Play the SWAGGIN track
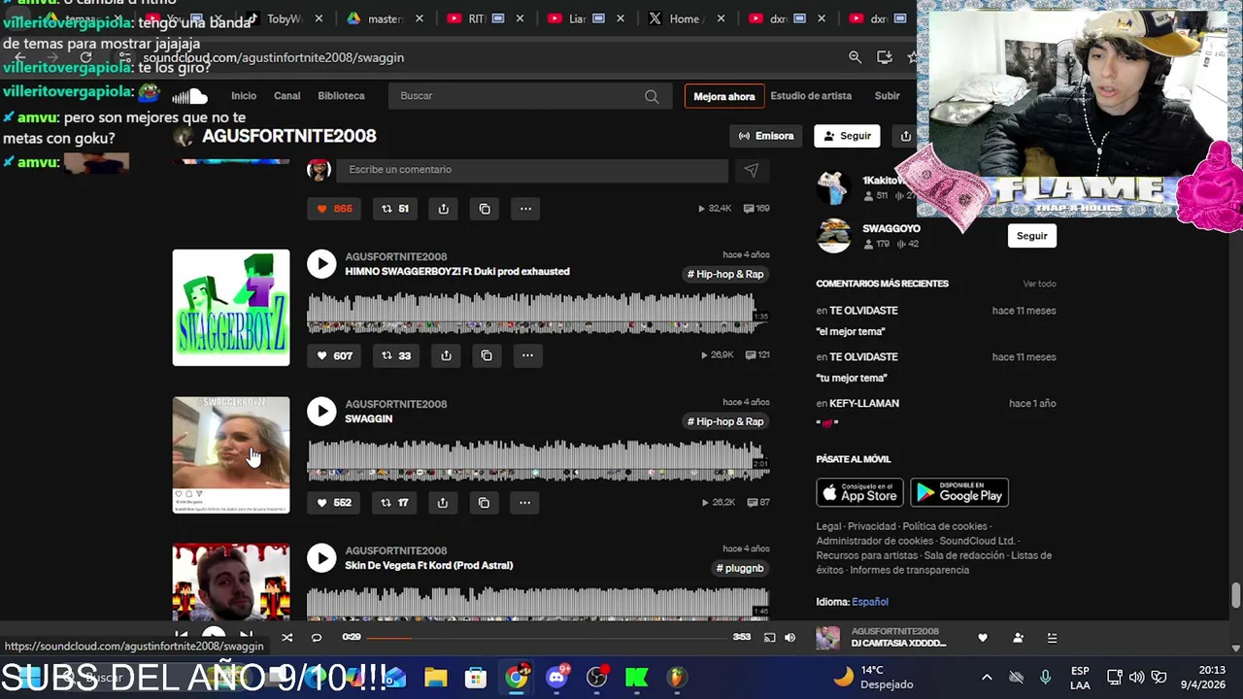Image resolution: width=1243 pixels, height=699 pixels. pyautogui.click(x=321, y=411)
